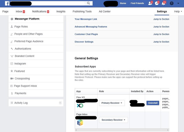Uninstall the Flow XO app
Image resolution: width=184 pixels, height=132 pixels.
(153, 103)
